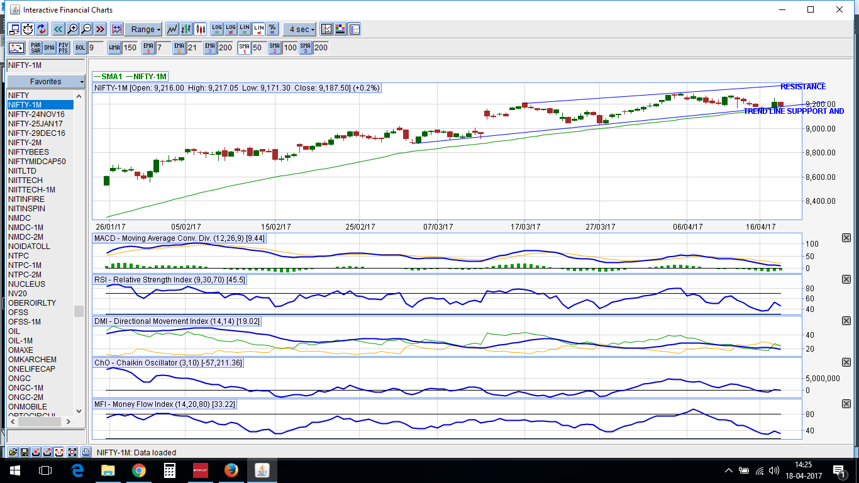This screenshot has width=859, height=483.
Task: Select OIL-1M in symbol list
Action: click(x=41, y=341)
